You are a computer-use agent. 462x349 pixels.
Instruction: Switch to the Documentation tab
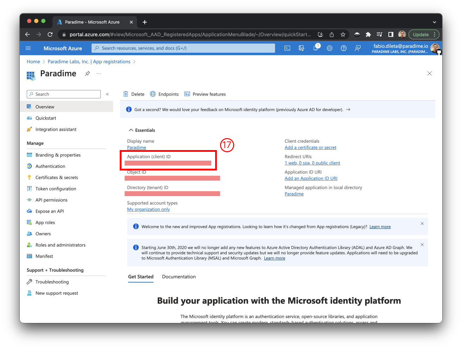[x=179, y=277]
